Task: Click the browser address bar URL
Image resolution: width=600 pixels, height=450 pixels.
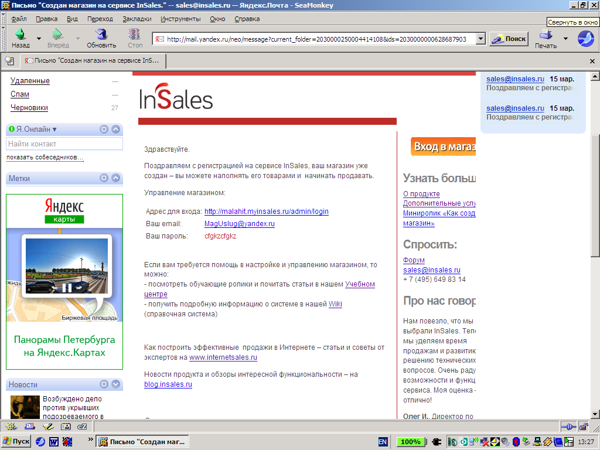Action: coord(316,39)
